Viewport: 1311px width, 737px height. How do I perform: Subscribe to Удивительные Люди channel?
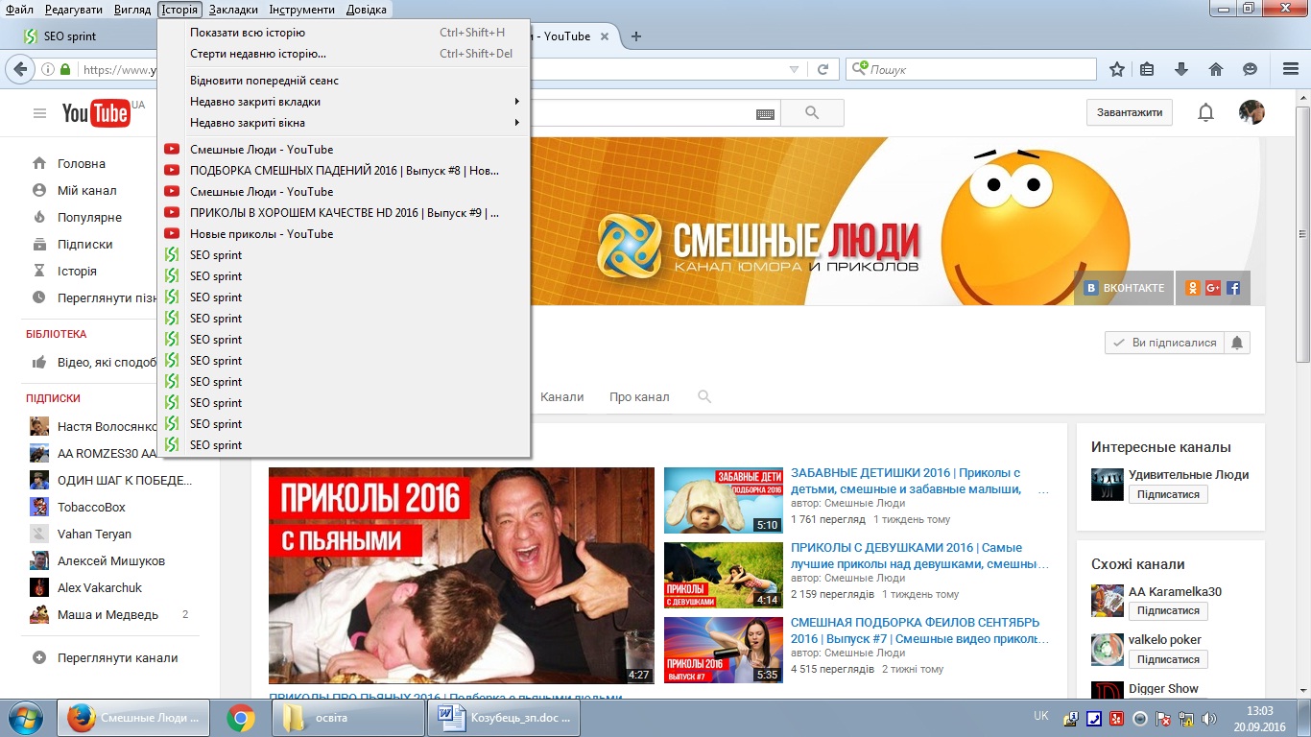coord(1168,494)
